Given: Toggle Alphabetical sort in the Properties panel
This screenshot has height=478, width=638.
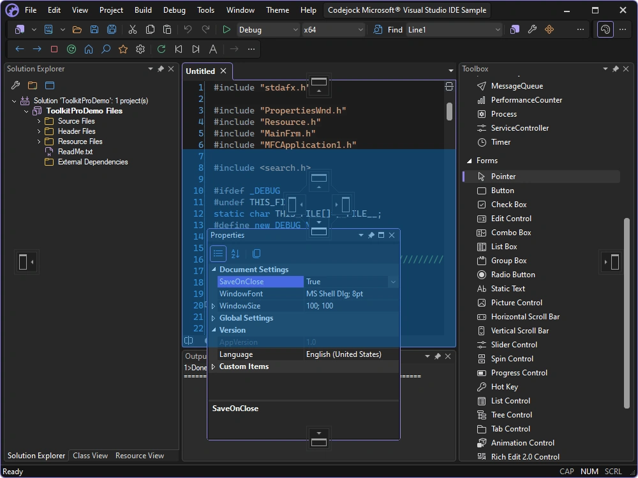Looking at the screenshot, I should 235,254.
